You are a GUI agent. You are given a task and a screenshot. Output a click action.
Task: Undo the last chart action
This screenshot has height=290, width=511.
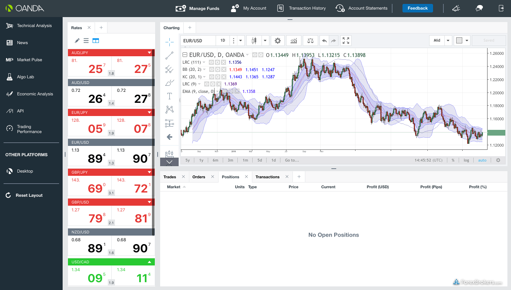click(x=324, y=41)
